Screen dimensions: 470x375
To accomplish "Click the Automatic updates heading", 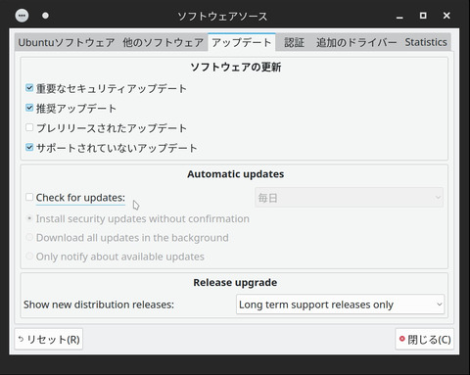I will [x=235, y=174].
